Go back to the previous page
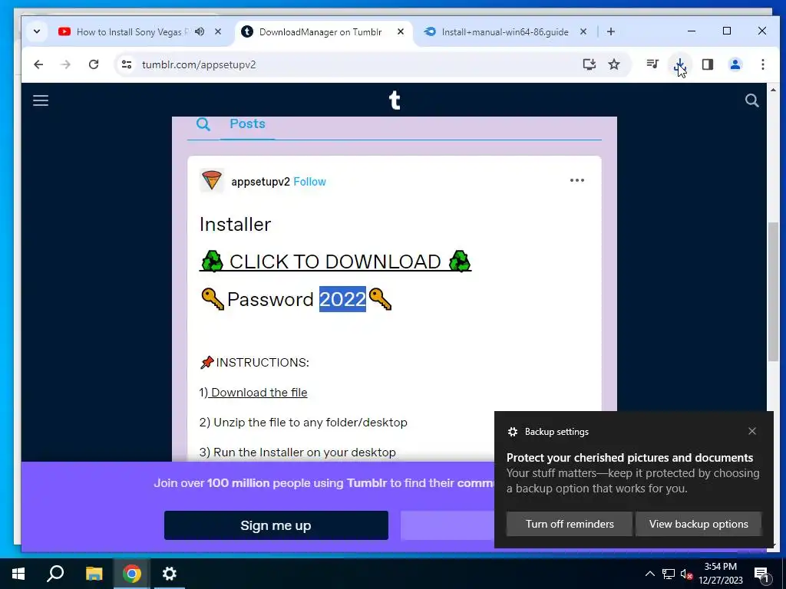The height and width of the screenshot is (589, 786). click(38, 64)
